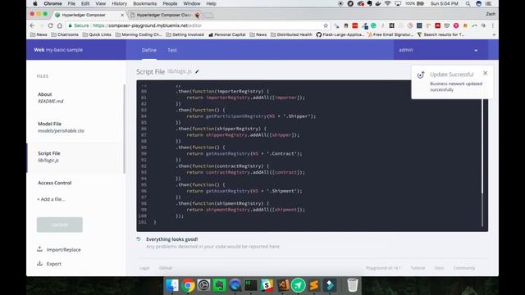Open Evernote from the Dock

(219, 285)
